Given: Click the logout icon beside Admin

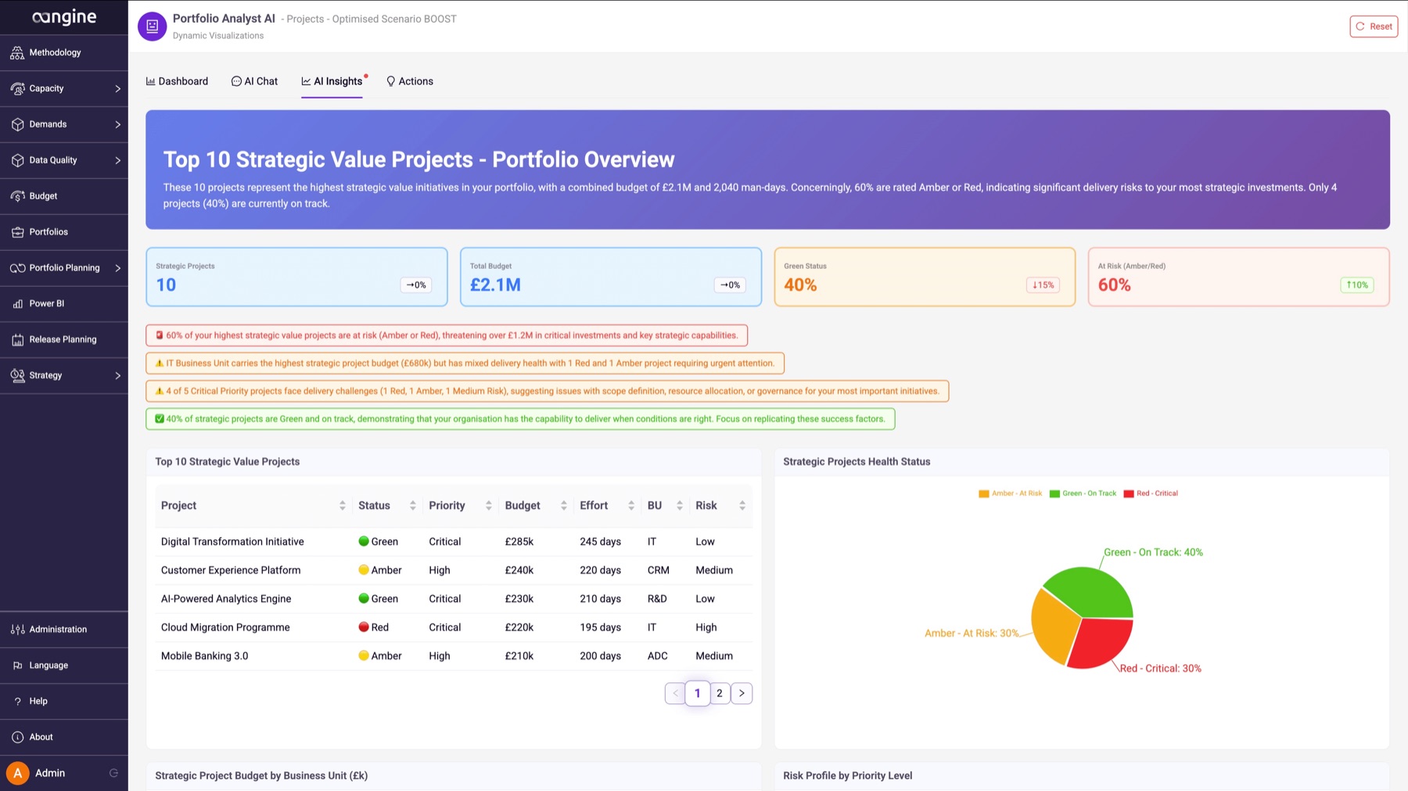Looking at the screenshot, I should click(x=113, y=773).
